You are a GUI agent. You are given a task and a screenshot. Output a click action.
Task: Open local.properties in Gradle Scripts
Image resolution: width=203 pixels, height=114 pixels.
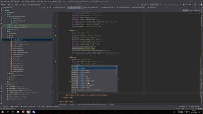pos(13,99)
